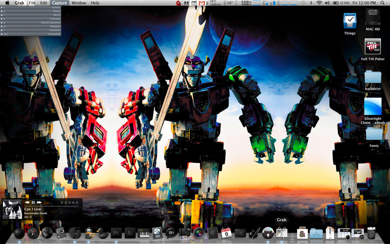Open Spotlight search magnifier
Screen dimensions: 390x244
tap(382, 3)
